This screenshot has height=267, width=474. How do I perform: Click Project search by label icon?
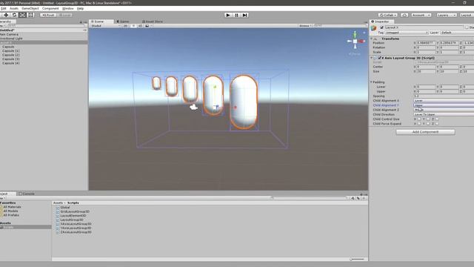point(358,198)
